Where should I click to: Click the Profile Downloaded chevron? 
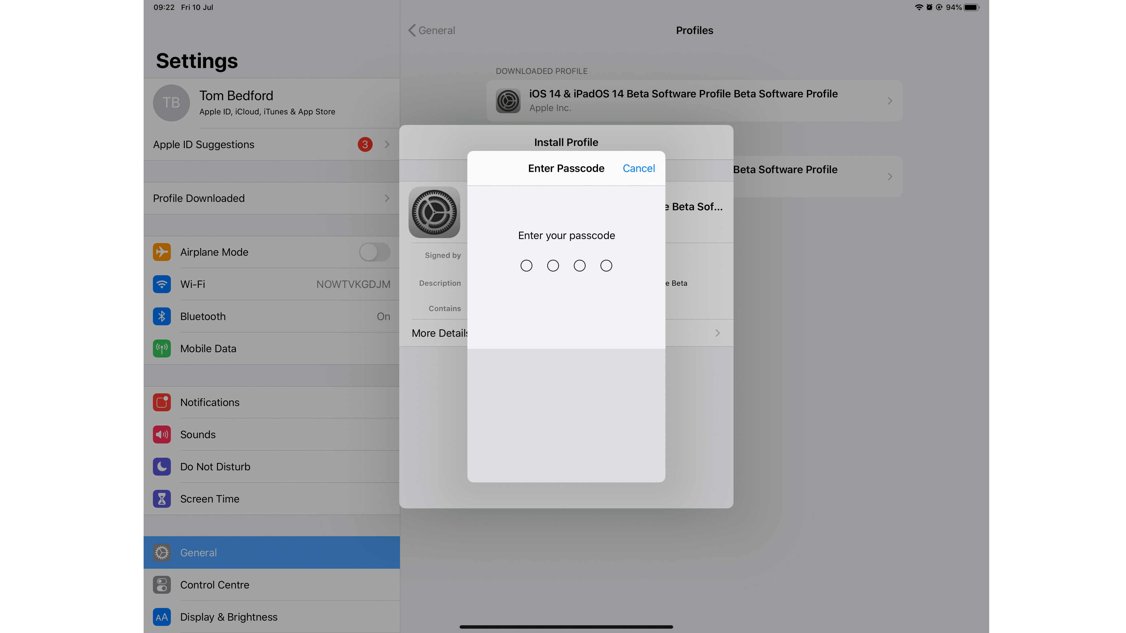[387, 198]
